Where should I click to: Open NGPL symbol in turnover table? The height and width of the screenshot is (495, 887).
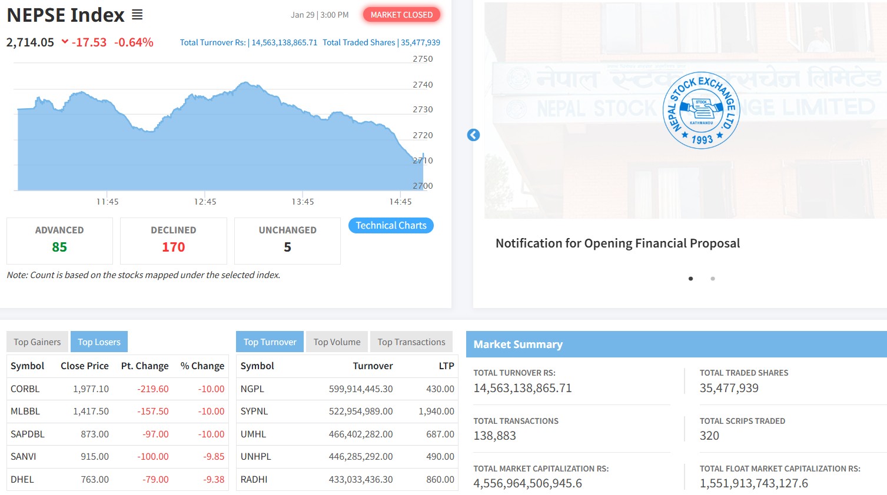pos(252,389)
